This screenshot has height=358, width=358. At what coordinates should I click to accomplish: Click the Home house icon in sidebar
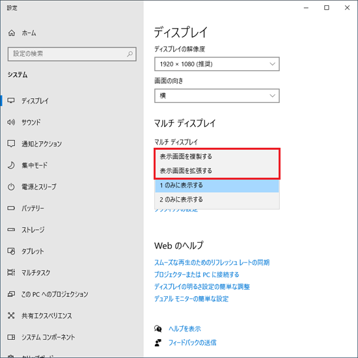click(12, 33)
